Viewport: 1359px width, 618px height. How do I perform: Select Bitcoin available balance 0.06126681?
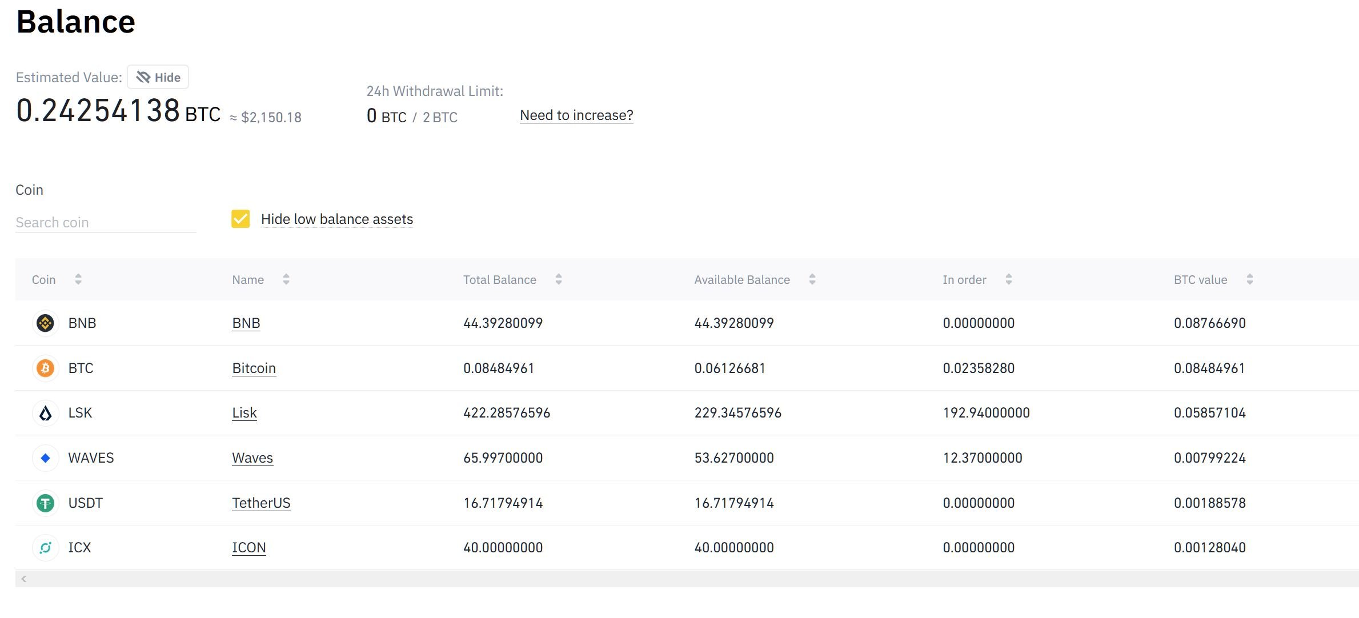coord(730,368)
